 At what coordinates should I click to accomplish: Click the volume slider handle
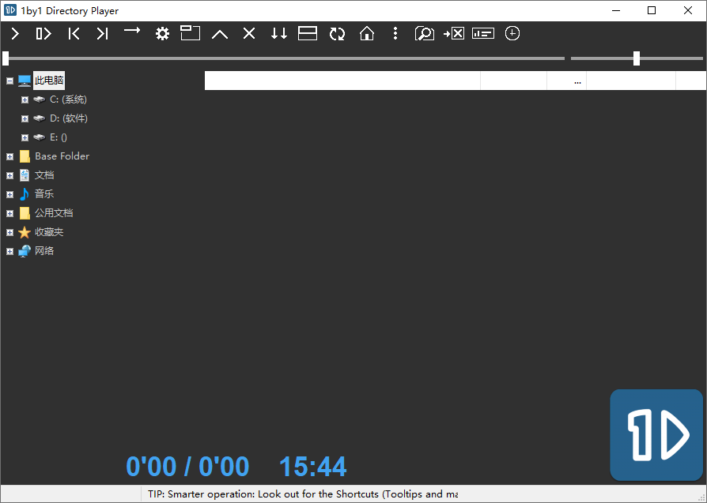tap(637, 58)
